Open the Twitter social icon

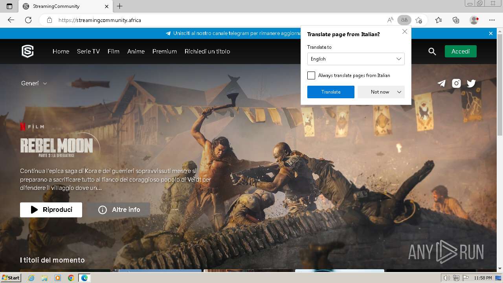[471, 83]
